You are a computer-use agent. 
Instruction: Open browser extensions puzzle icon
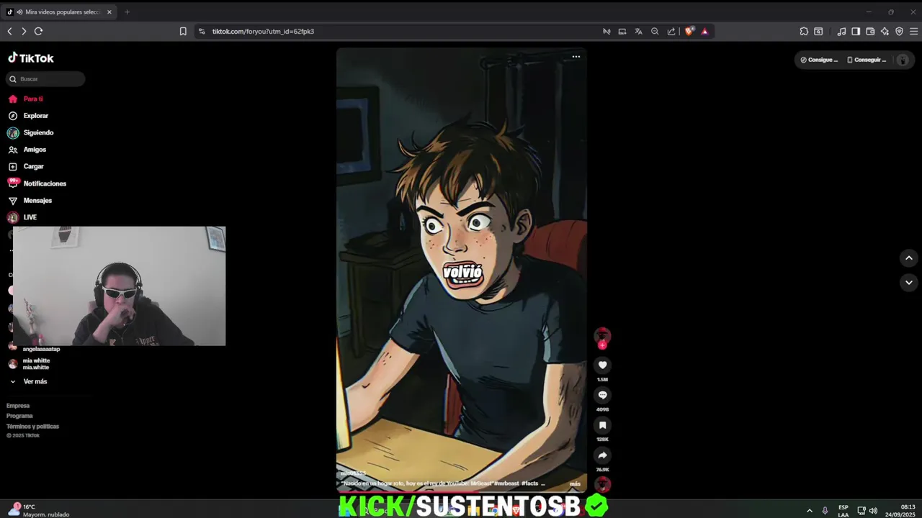[x=804, y=32]
